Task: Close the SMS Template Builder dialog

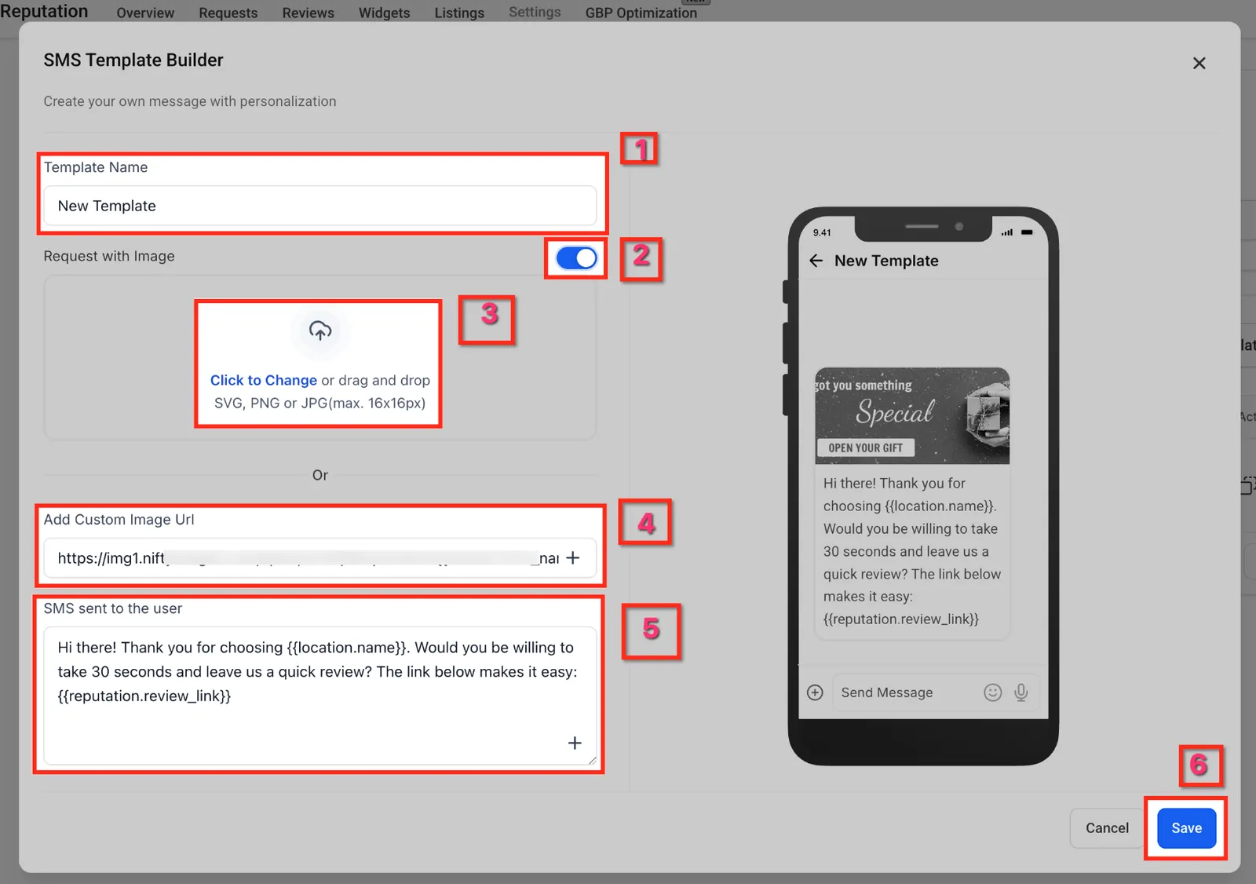Action: coord(1199,63)
